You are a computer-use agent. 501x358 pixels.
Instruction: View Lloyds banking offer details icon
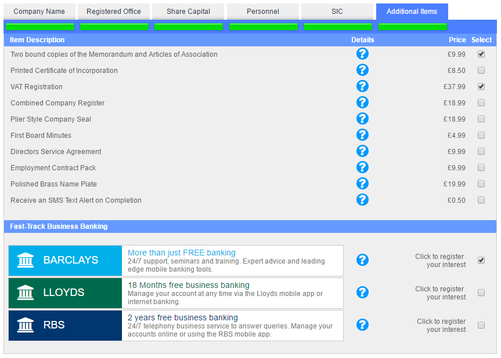point(362,293)
